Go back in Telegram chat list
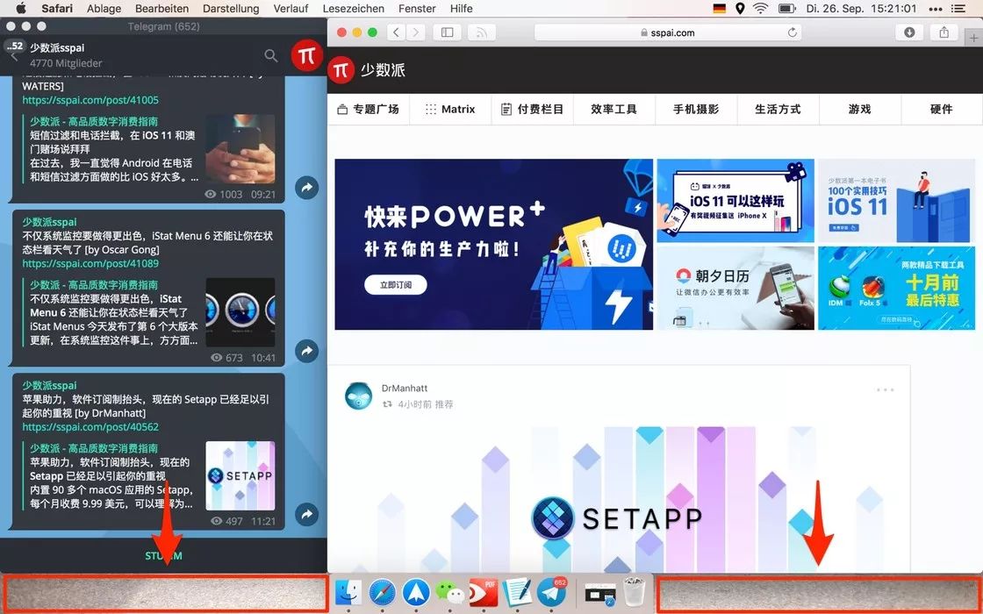Image resolution: width=983 pixels, height=614 pixels. (14, 56)
